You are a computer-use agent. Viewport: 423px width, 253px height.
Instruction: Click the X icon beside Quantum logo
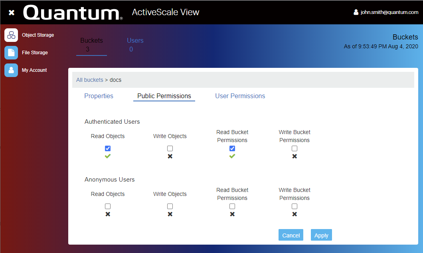tap(12, 13)
